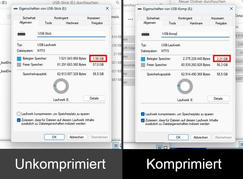Enable Laufwerk komprimieren in USB-Stick dialog
This screenshot has width=243, height=179.
point(19,114)
